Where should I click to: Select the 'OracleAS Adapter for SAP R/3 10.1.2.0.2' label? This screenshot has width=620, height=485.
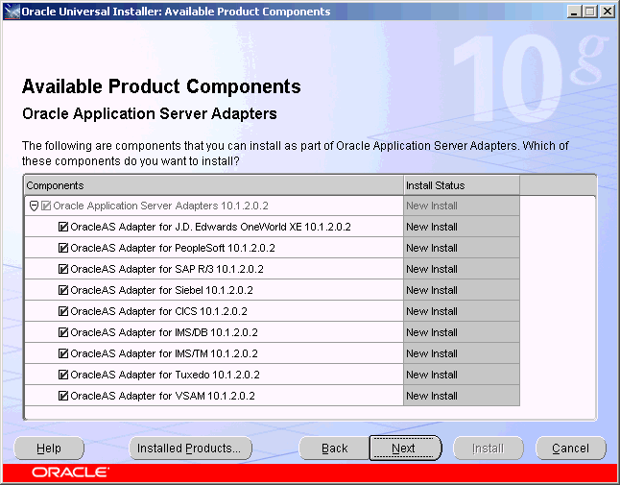(167, 269)
